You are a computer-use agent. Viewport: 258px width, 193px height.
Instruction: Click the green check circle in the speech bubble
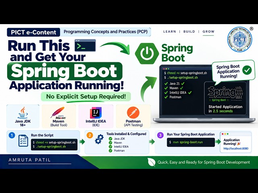tap(247, 70)
